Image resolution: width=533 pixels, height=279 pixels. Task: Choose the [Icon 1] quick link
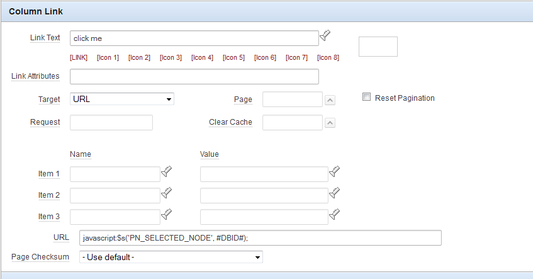(x=108, y=57)
